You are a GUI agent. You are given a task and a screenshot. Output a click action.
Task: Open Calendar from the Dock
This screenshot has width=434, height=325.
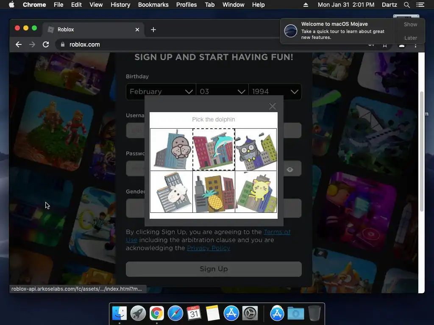(194, 314)
